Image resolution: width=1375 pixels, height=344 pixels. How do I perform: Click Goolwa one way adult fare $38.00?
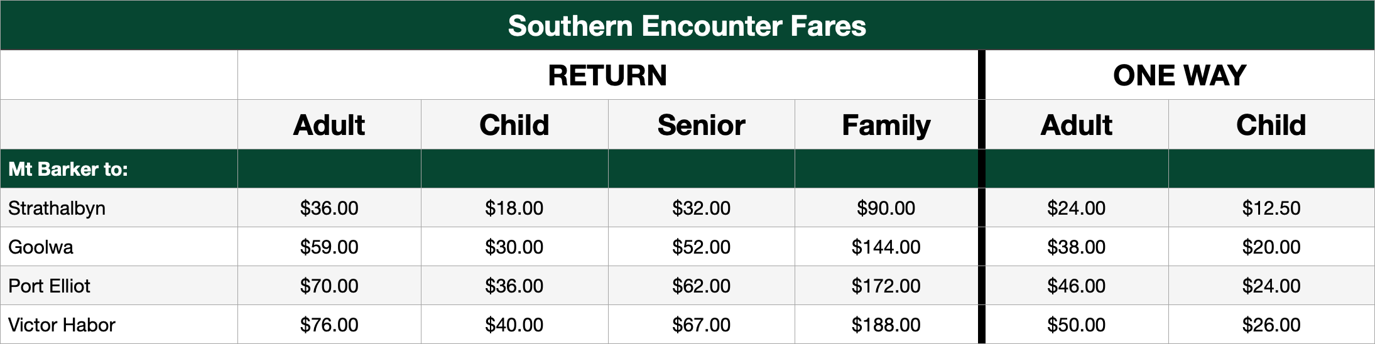1076,247
